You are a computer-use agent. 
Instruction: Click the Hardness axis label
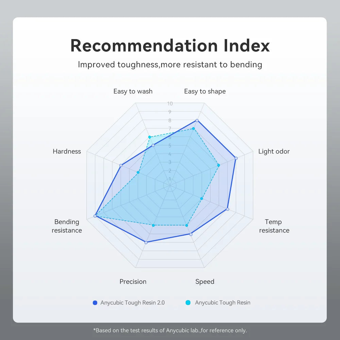[67, 151]
